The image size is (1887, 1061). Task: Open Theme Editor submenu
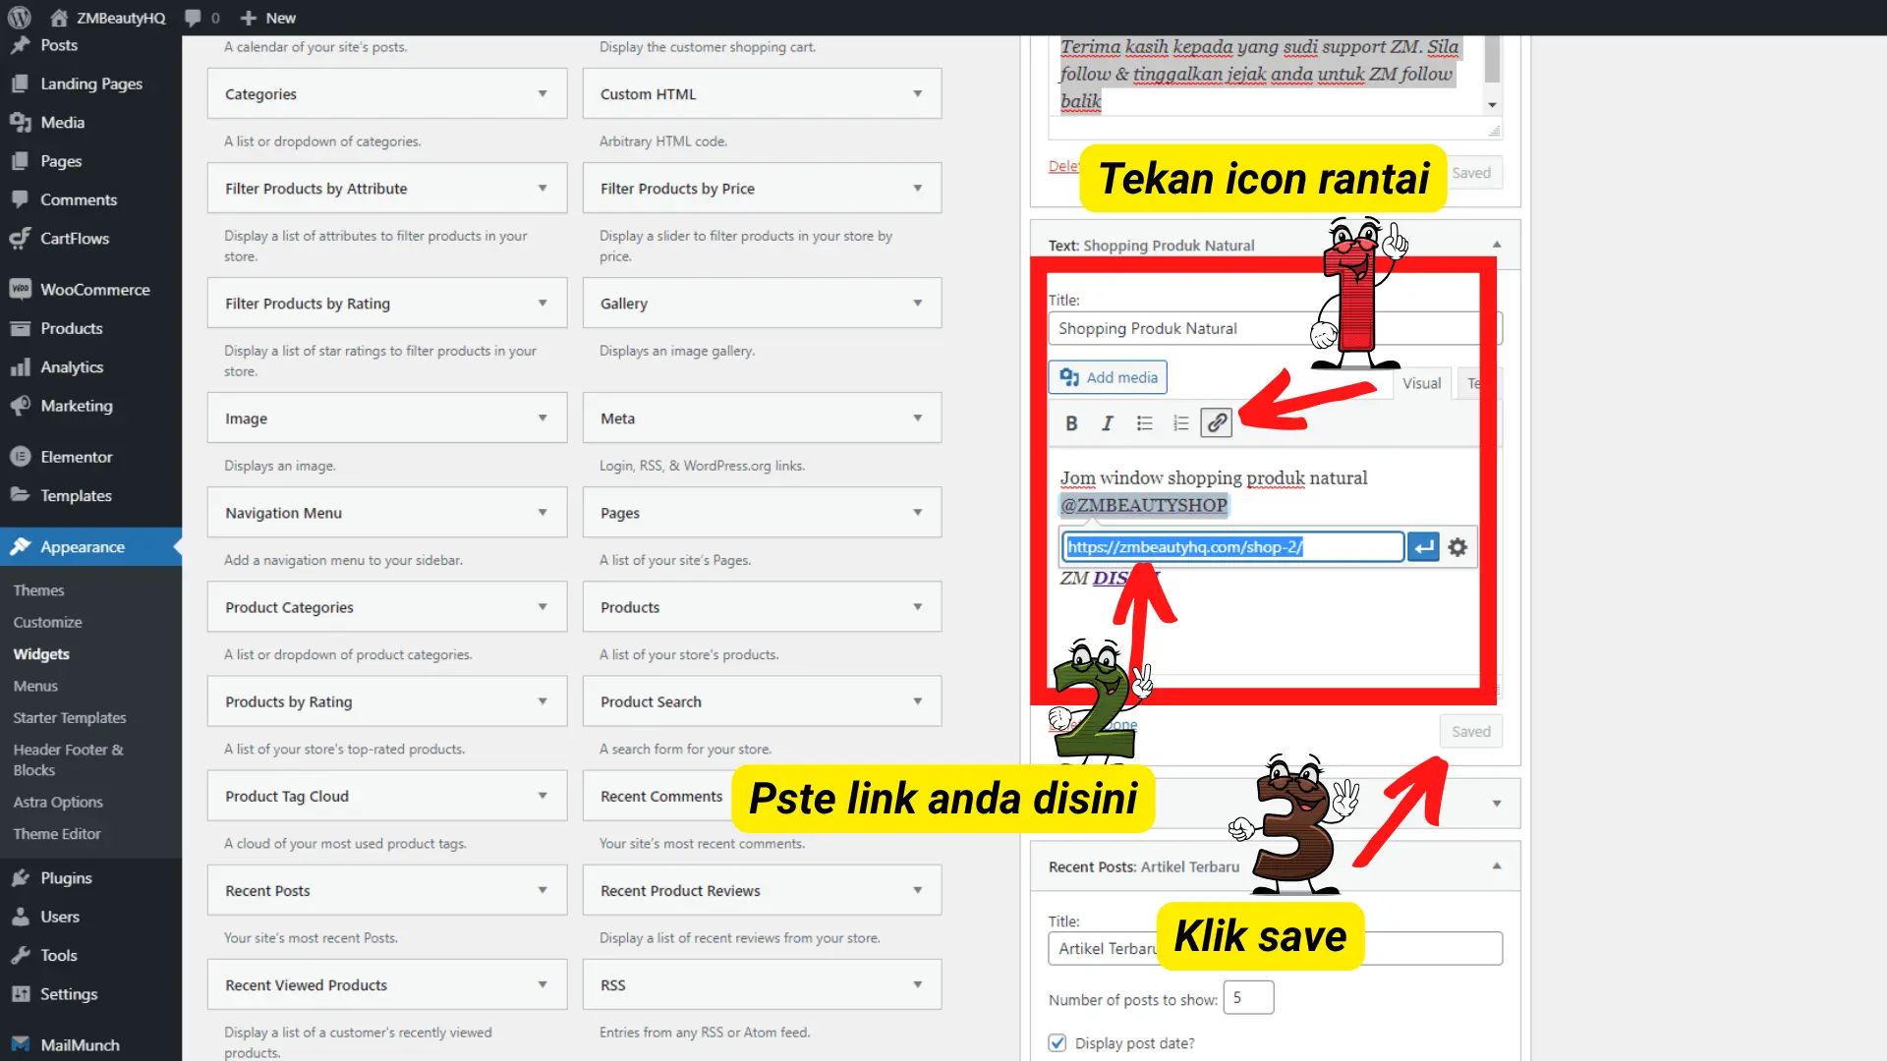(x=57, y=834)
